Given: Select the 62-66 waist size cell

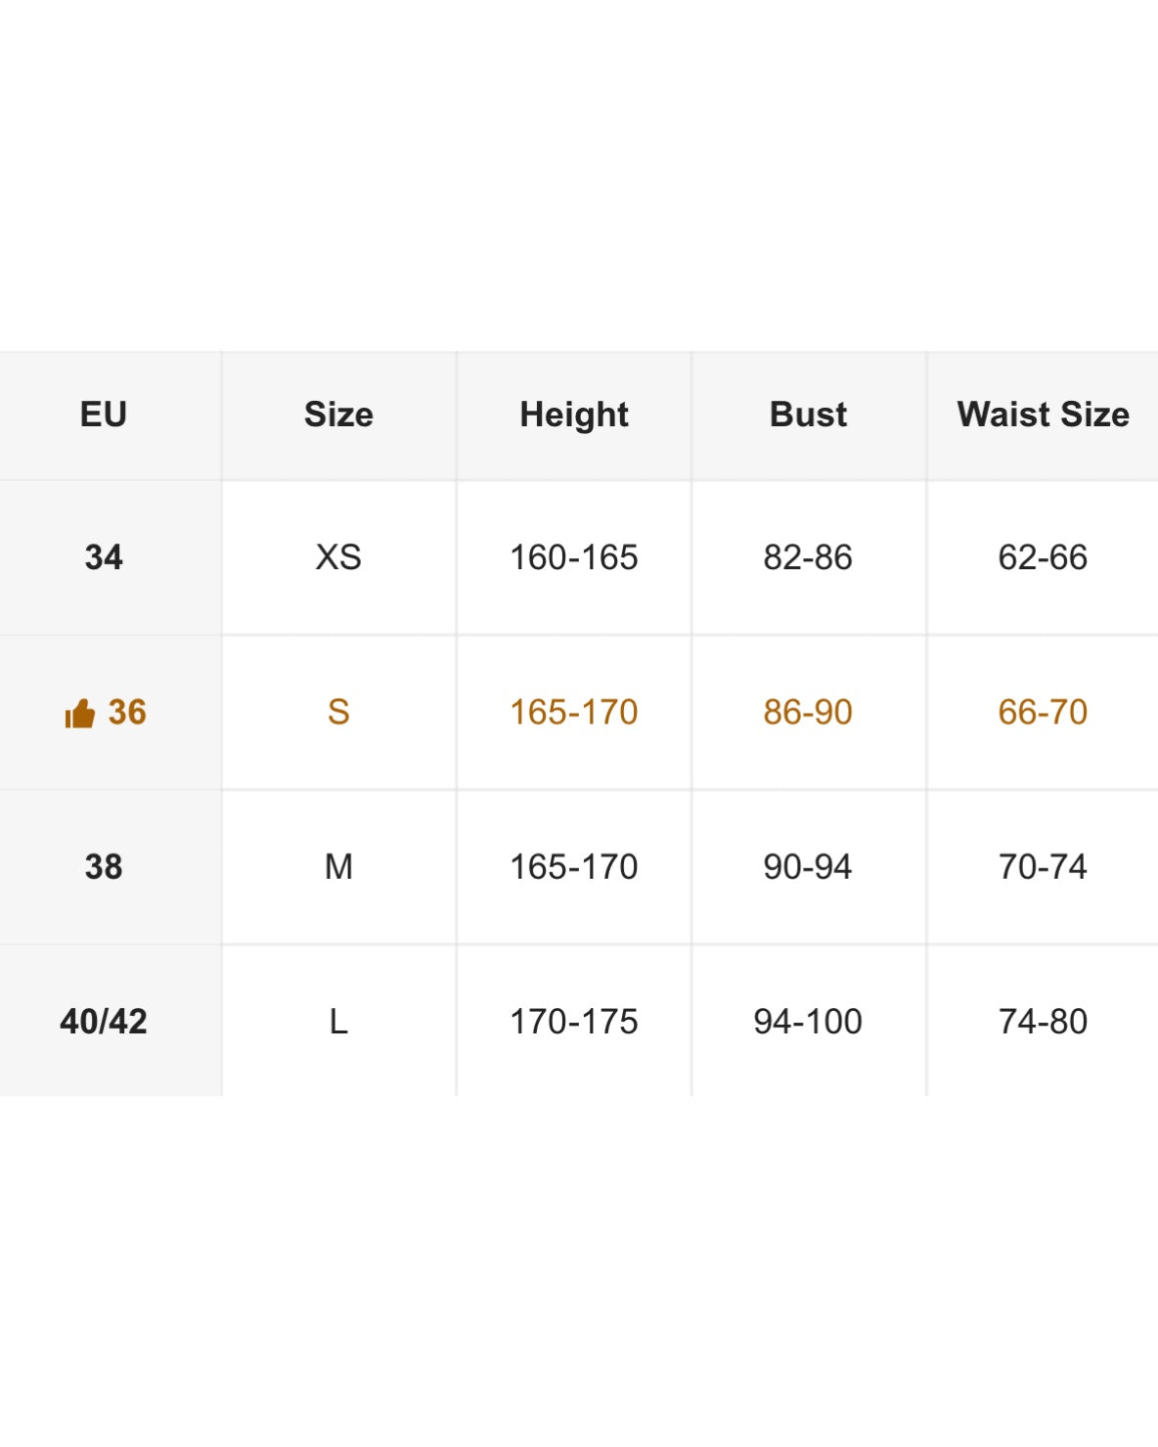Looking at the screenshot, I should coord(1043,557).
